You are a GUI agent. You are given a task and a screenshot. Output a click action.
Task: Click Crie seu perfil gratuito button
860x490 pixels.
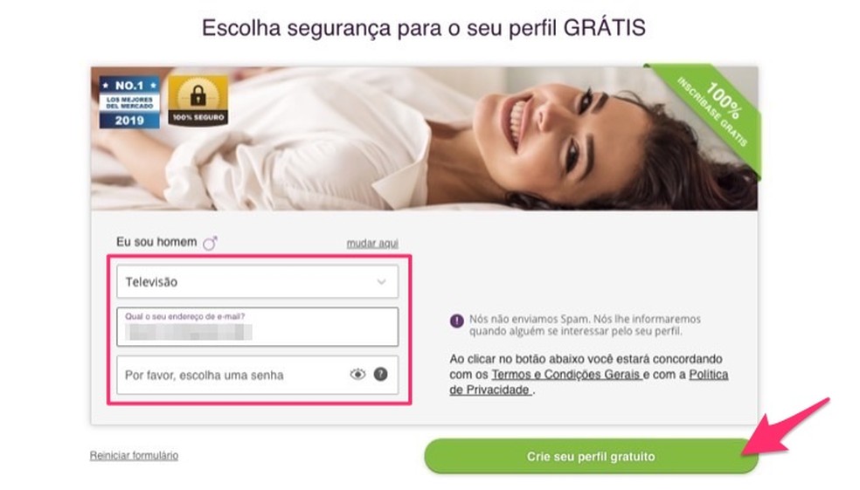pyautogui.click(x=591, y=456)
